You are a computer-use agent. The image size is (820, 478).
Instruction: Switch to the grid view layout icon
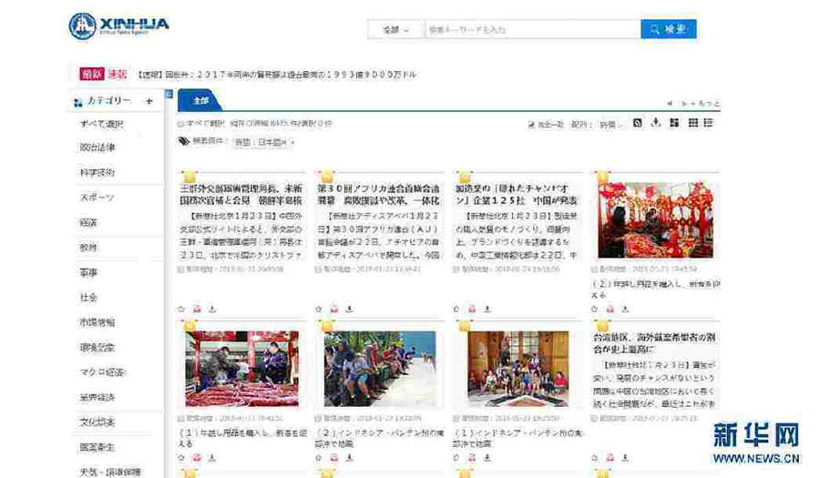[x=693, y=123]
